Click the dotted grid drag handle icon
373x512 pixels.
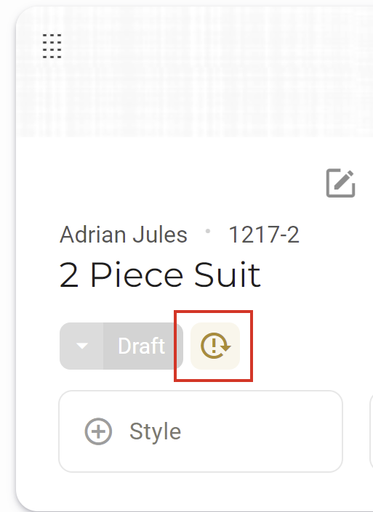click(x=52, y=46)
